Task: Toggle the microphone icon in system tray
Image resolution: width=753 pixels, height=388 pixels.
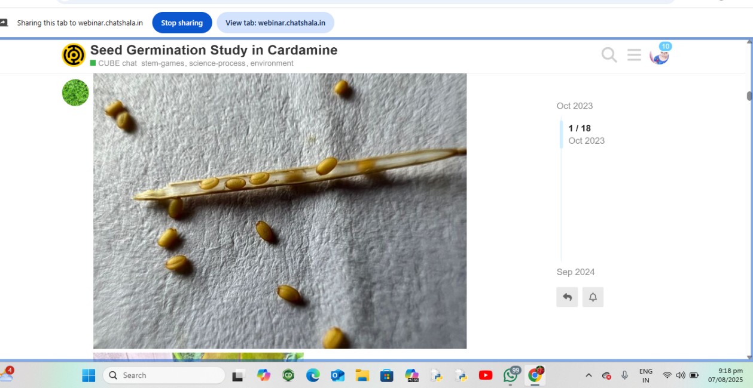Action: [x=624, y=375]
